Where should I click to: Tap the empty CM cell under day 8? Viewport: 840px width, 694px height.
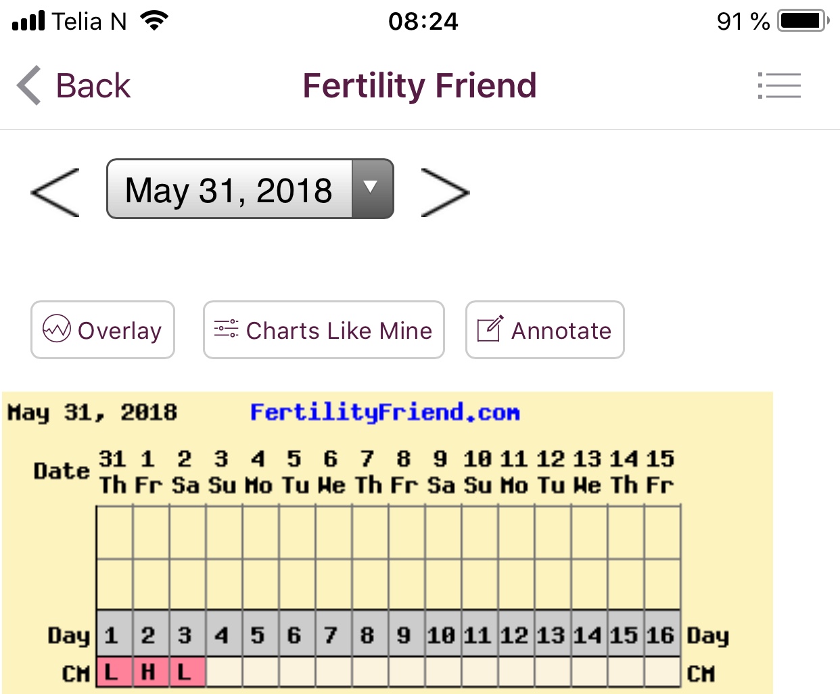tap(369, 672)
